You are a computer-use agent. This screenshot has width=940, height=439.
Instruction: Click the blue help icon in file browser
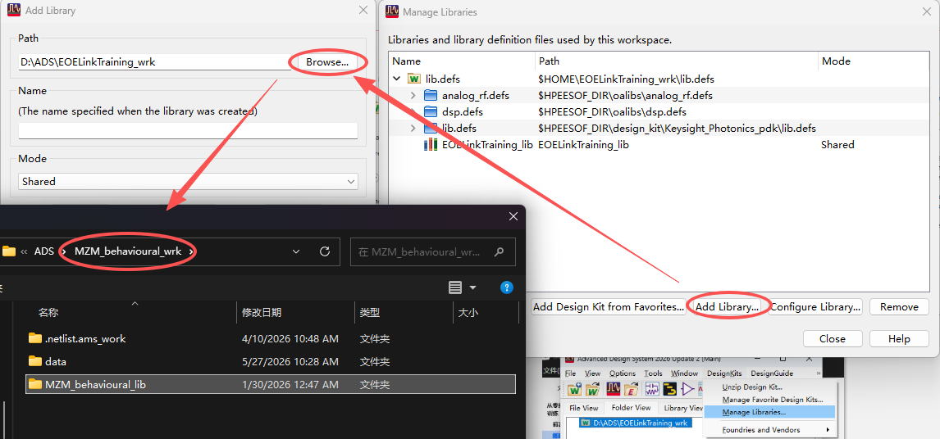[x=507, y=287]
